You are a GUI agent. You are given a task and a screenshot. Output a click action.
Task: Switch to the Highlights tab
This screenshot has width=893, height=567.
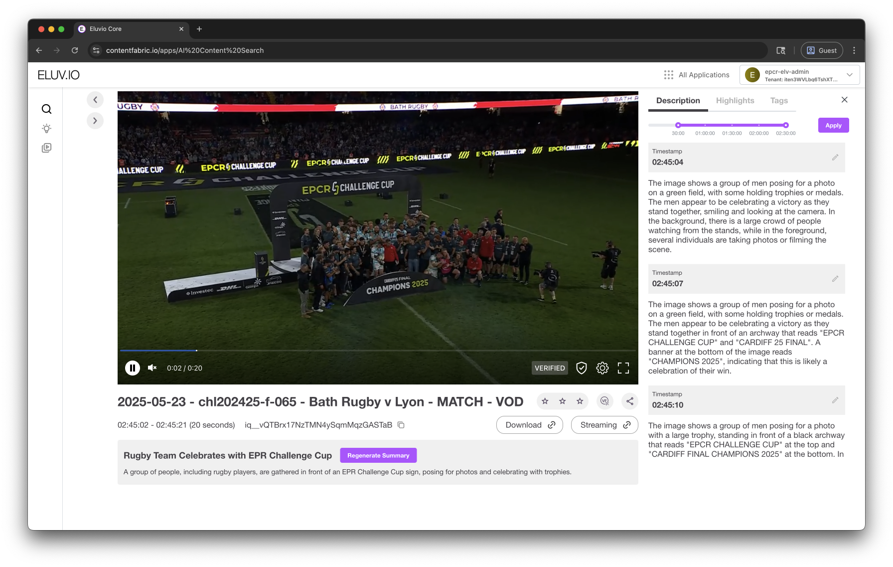tap(735, 101)
